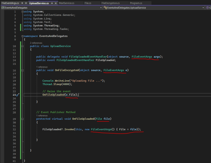This screenshot has height=163, width=211.
Task: Click the FileUploadedEventHandler delegate name on line 13
Action: (88, 57)
